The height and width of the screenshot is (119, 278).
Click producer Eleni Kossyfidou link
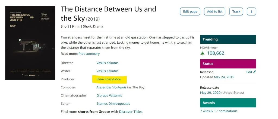tap(108, 79)
